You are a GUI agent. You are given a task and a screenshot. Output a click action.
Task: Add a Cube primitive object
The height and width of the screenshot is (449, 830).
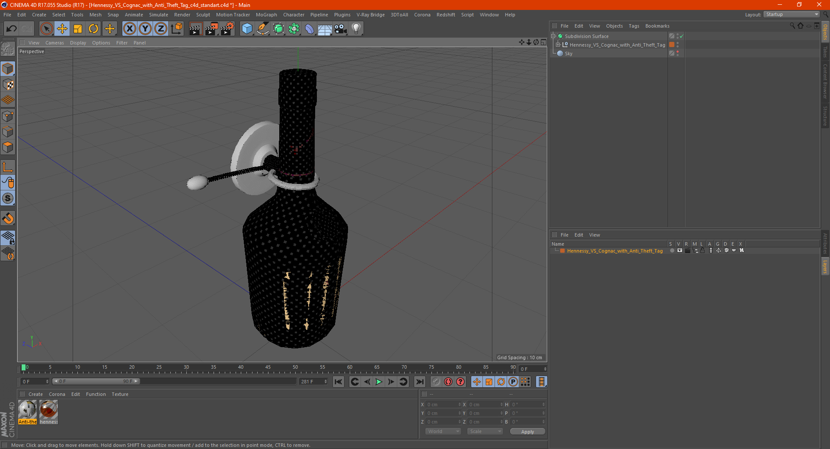pos(247,29)
